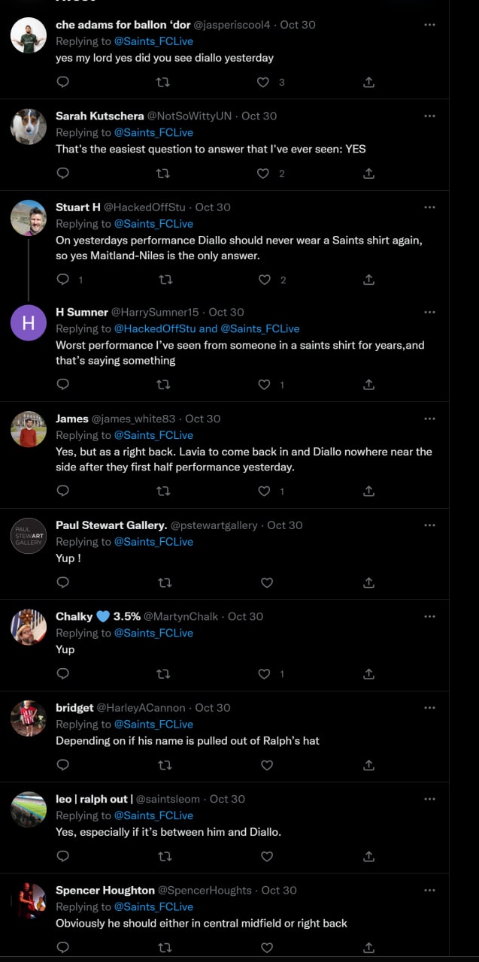This screenshot has height=962, width=479.
Task: Like Paul Stewart Gallery's 'Yup !' tweet
Action: (266, 582)
